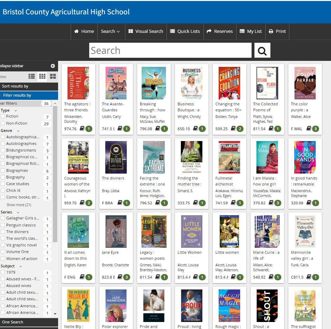The width and height of the screenshot is (331, 329).
Task: Collapse the Subject filter group
Action: [x=21, y=266]
